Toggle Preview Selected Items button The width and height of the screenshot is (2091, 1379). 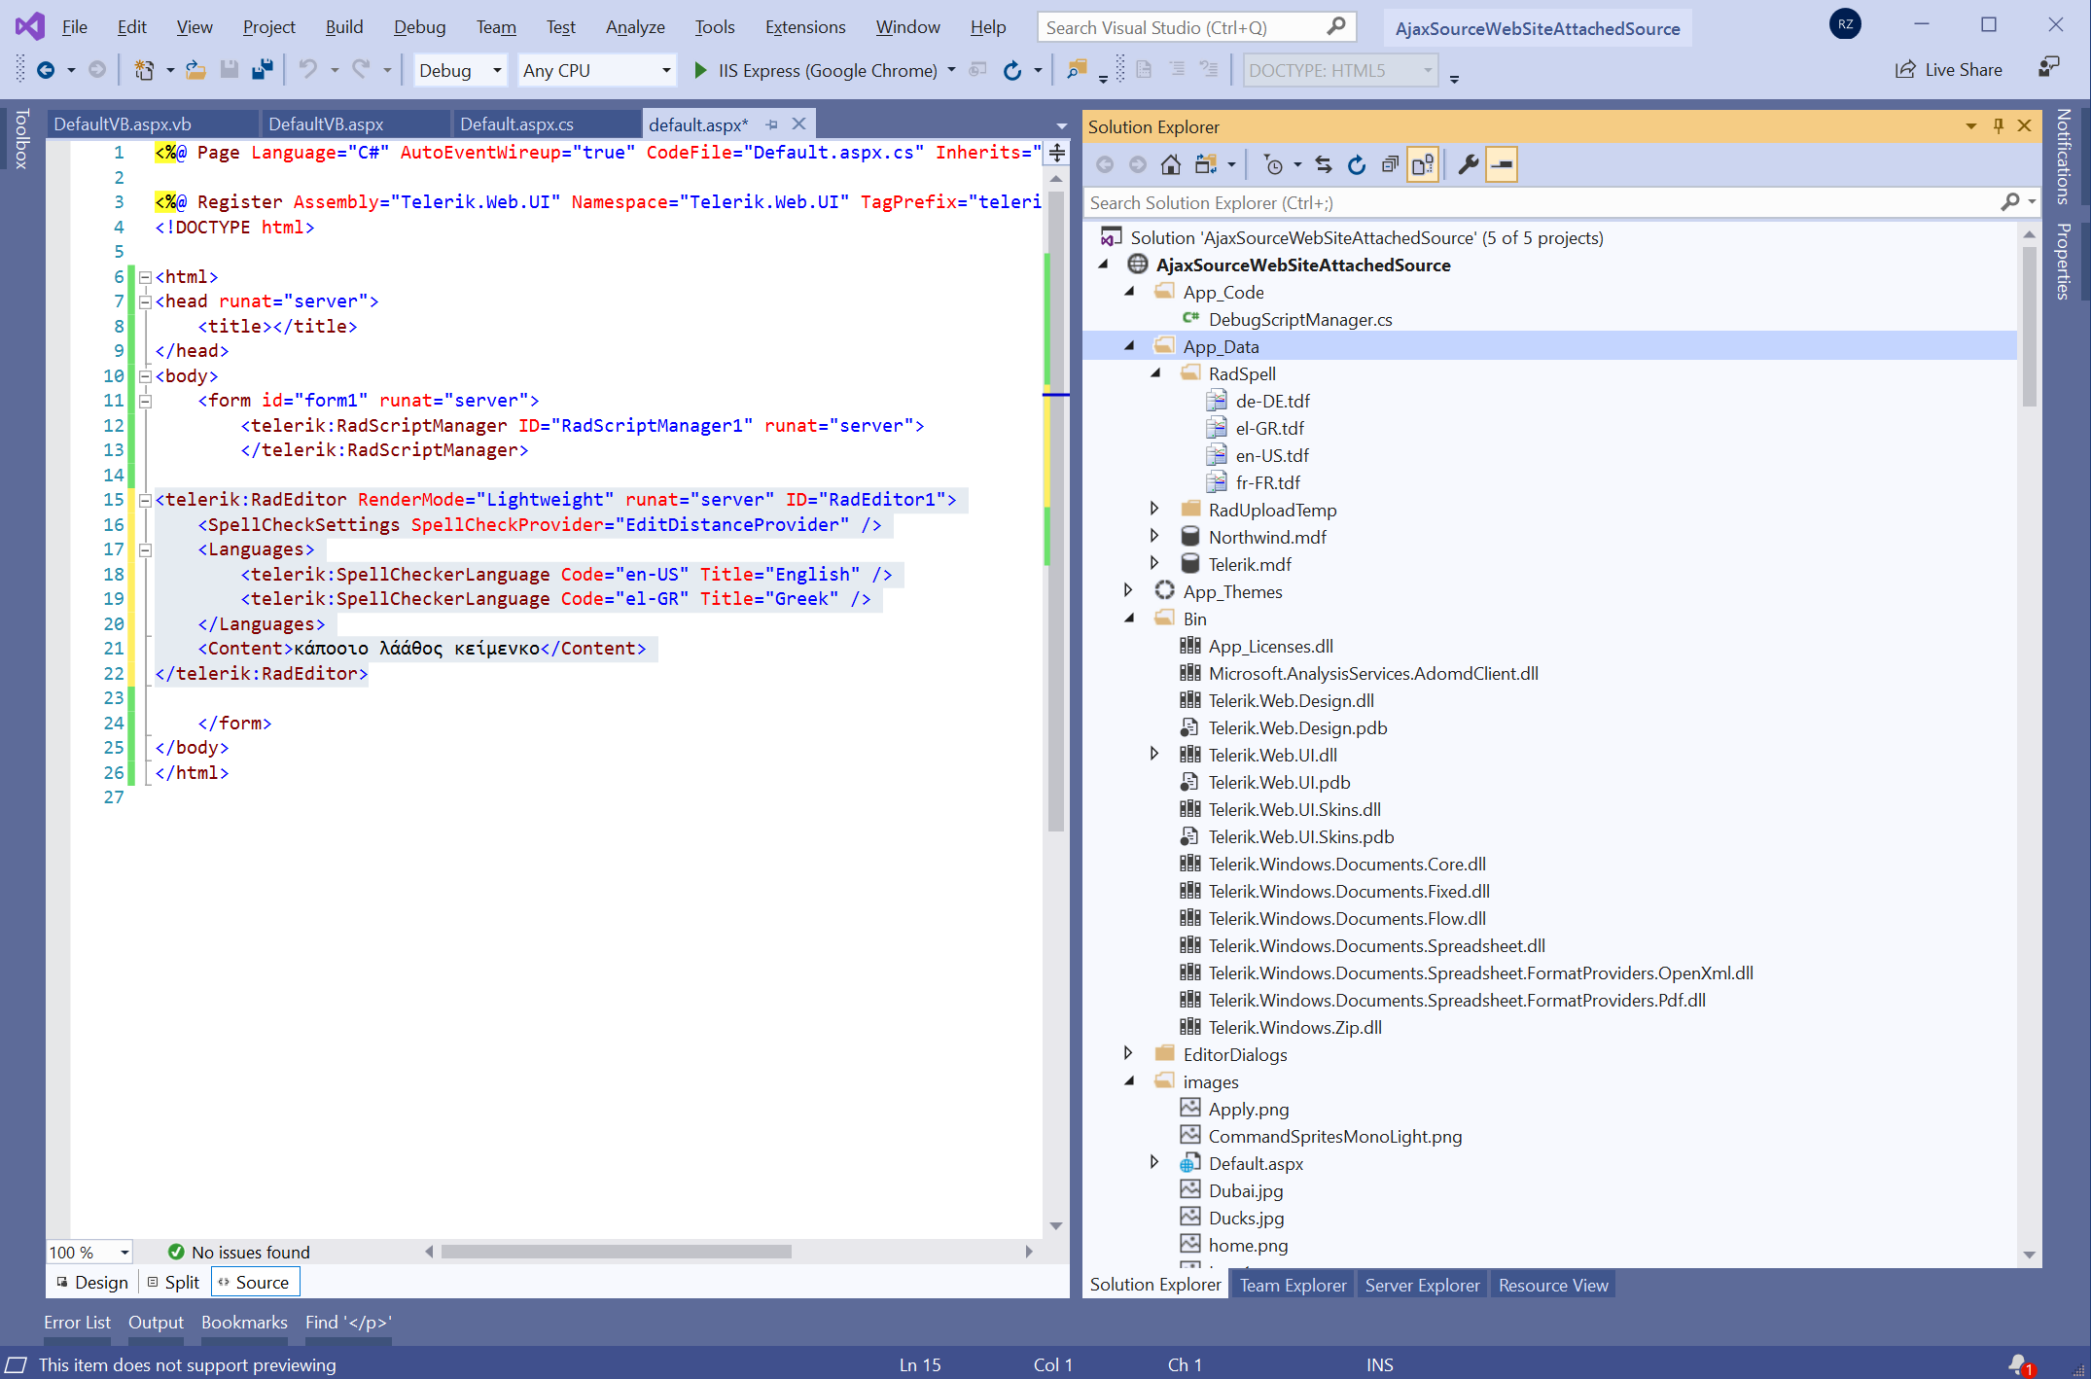(1502, 165)
